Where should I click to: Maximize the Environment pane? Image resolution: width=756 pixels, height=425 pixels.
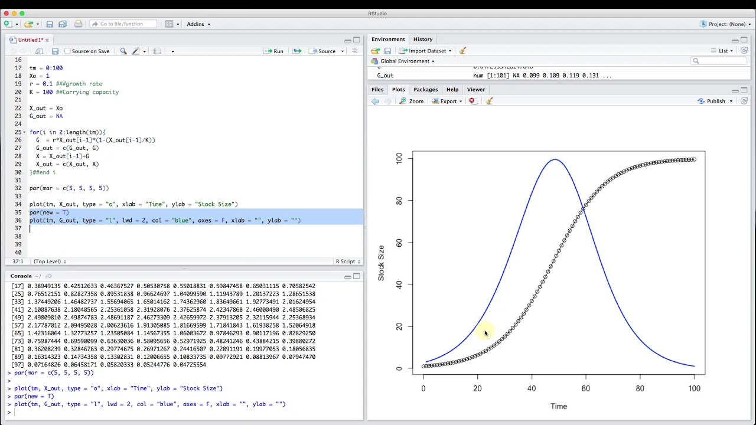coord(744,40)
